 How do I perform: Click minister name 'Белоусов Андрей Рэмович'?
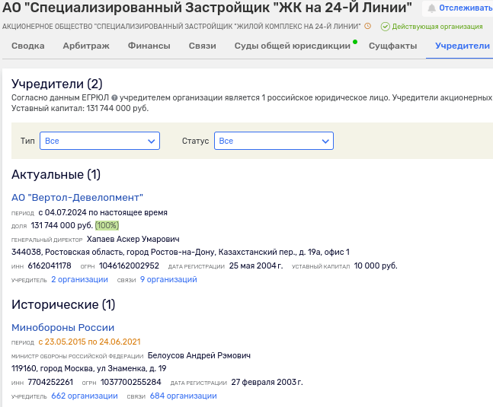coord(199,355)
